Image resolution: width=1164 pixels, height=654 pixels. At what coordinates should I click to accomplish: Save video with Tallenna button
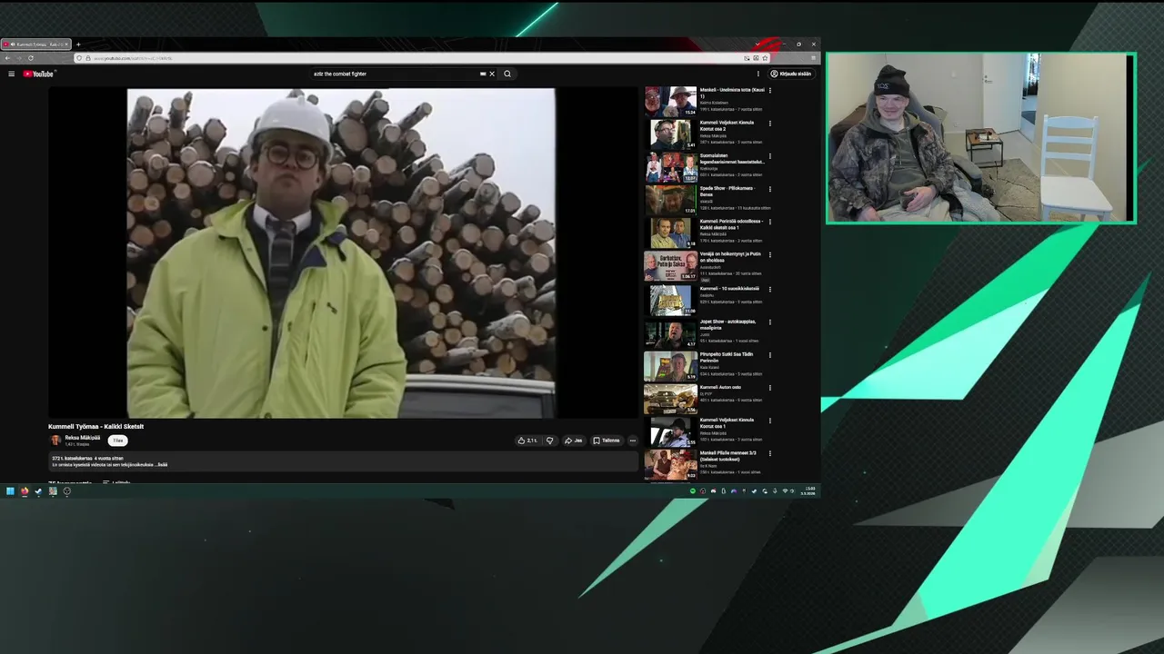coord(607,441)
